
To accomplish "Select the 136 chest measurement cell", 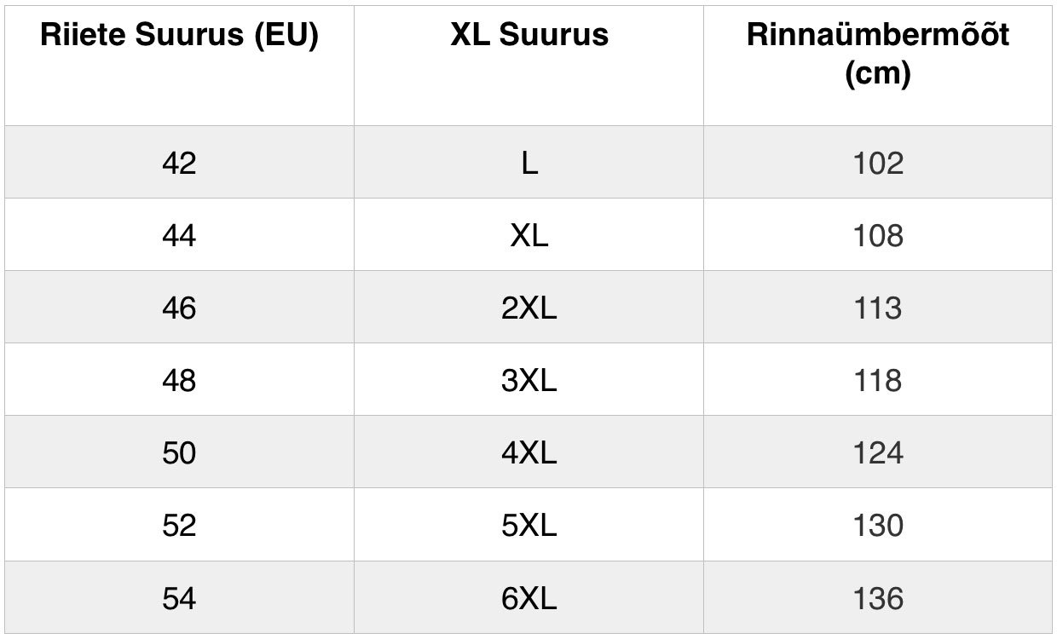I will coord(878,599).
